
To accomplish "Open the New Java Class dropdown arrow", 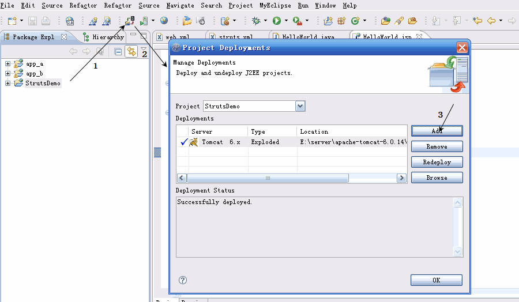I will (365, 21).
